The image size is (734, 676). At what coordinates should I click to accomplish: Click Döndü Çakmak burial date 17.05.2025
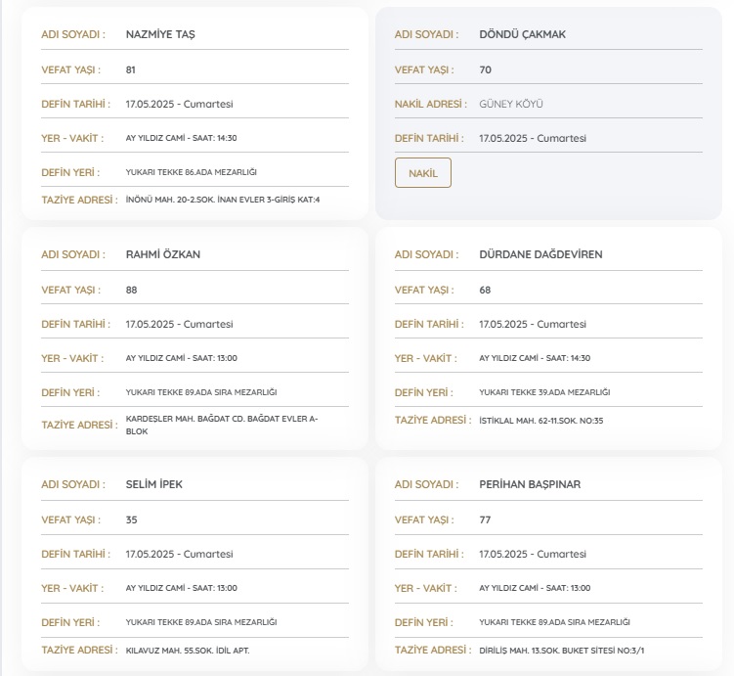(533, 138)
